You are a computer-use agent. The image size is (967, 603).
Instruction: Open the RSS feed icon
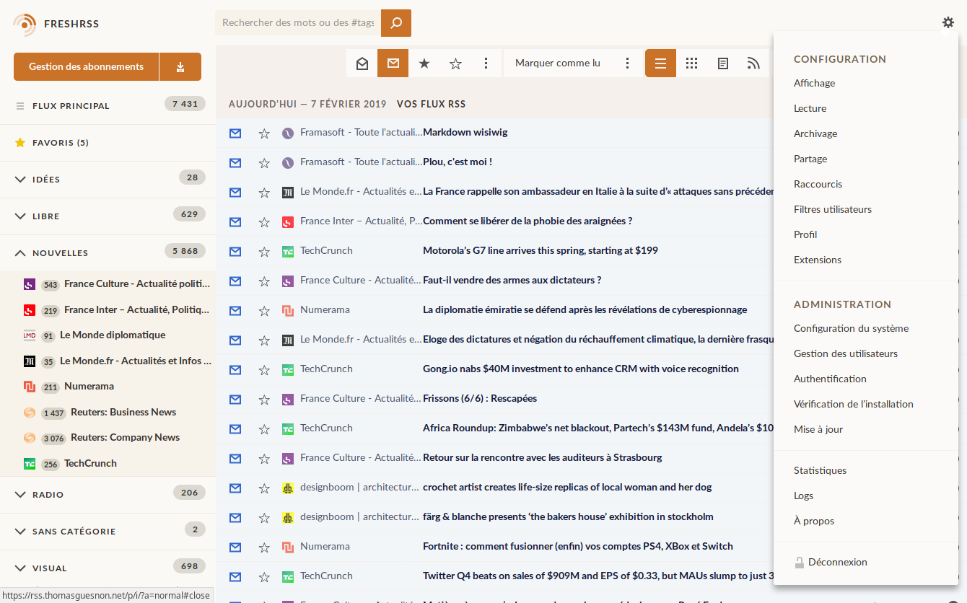753,63
